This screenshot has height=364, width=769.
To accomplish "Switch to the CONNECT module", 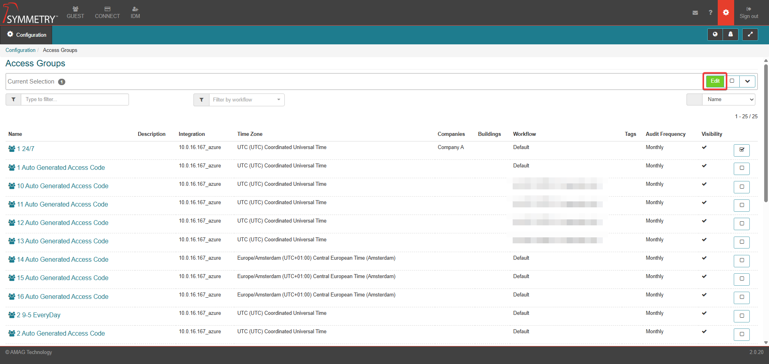I will pos(107,12).
